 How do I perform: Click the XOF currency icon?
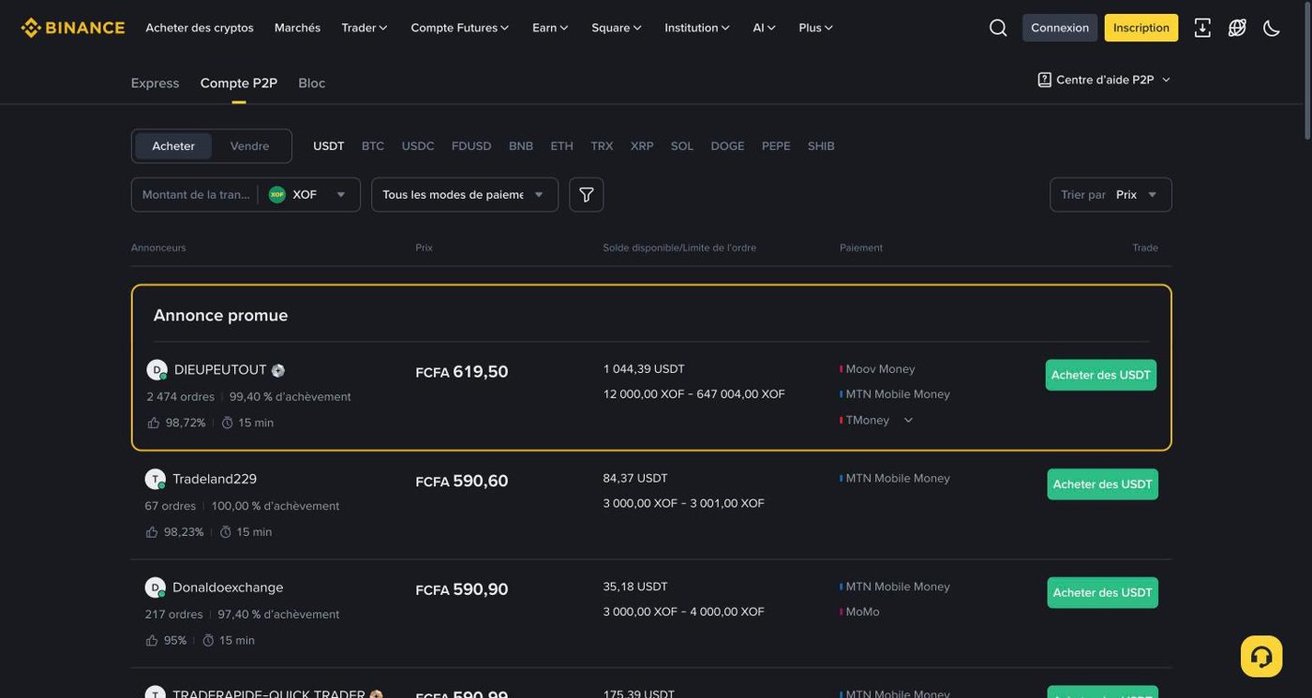point(277,195)
